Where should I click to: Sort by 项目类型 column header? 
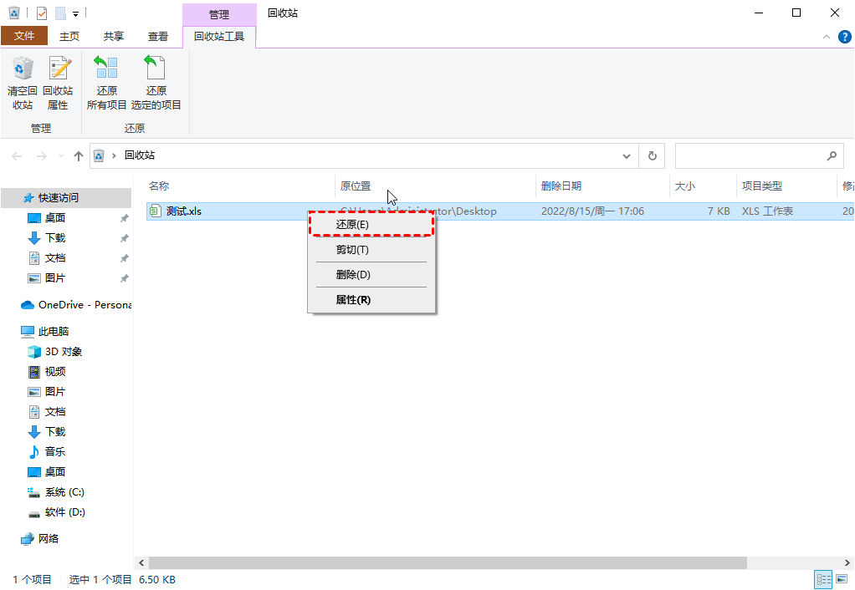pyautogui.click(x=762, y=186)
